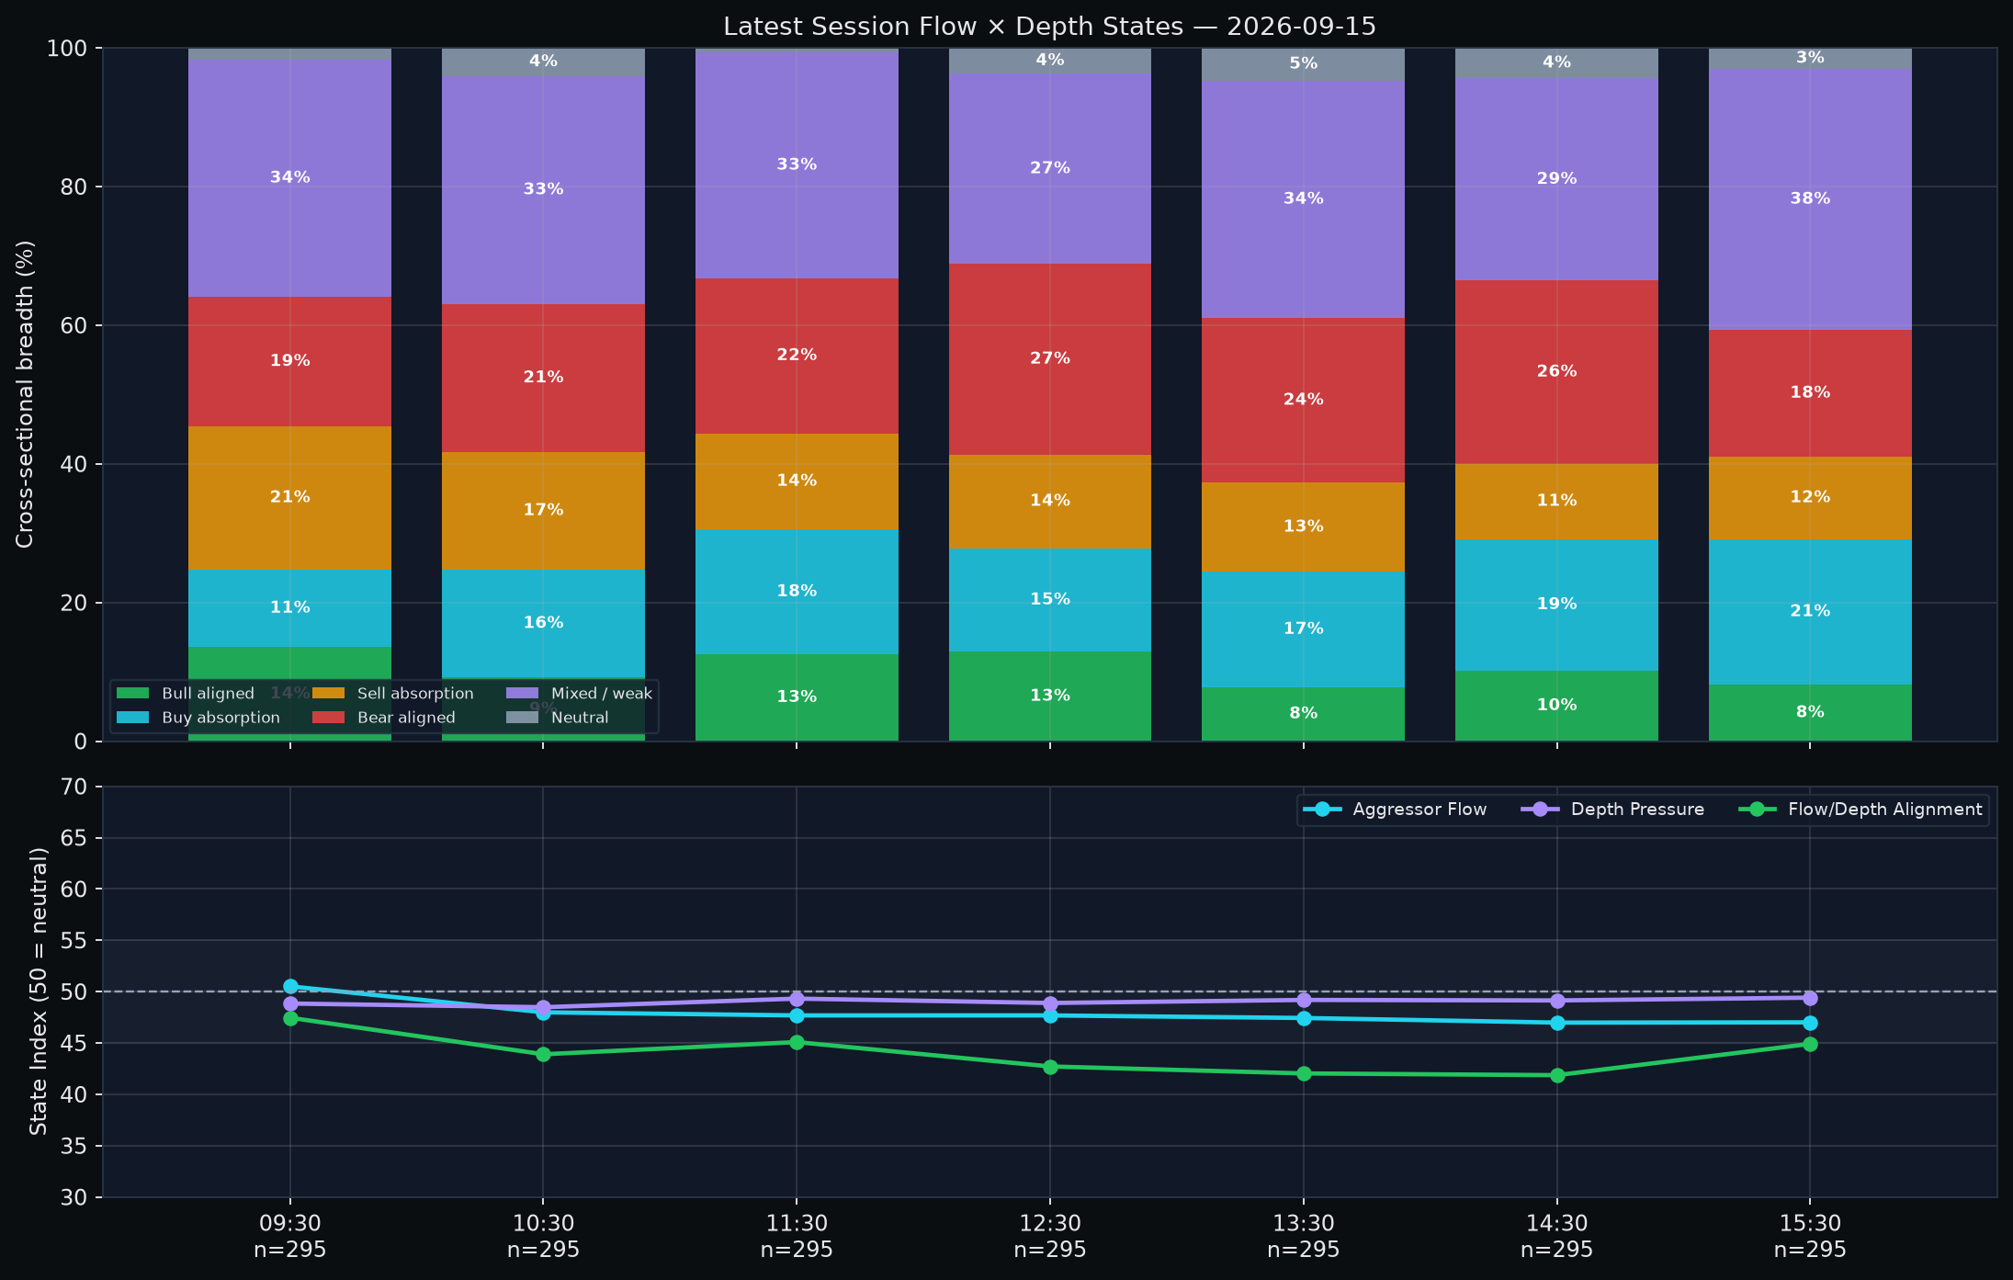The width and height of the screenshot is (2013, 1280).
Task: Click the gray Neutral legend swatch
Action: 522,718
